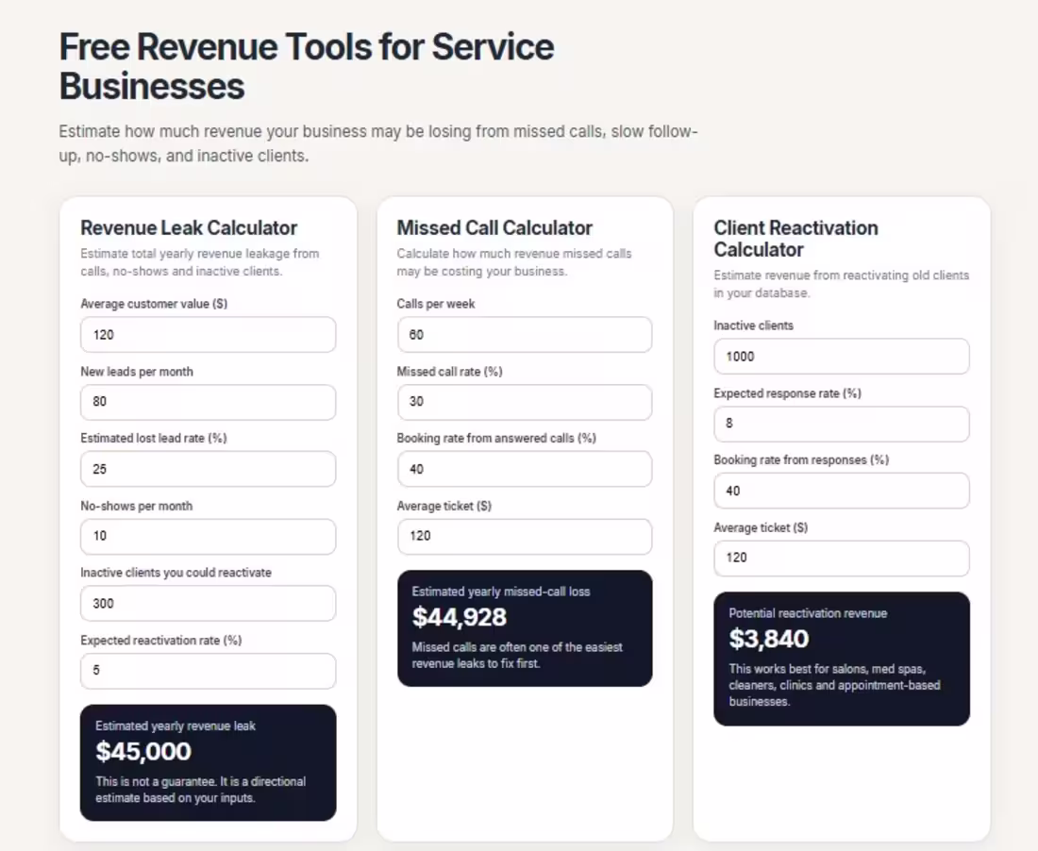Focus the Estimated lost lead rate field
The width and height of the screenshot is (1038, 851).
(208, 469)
